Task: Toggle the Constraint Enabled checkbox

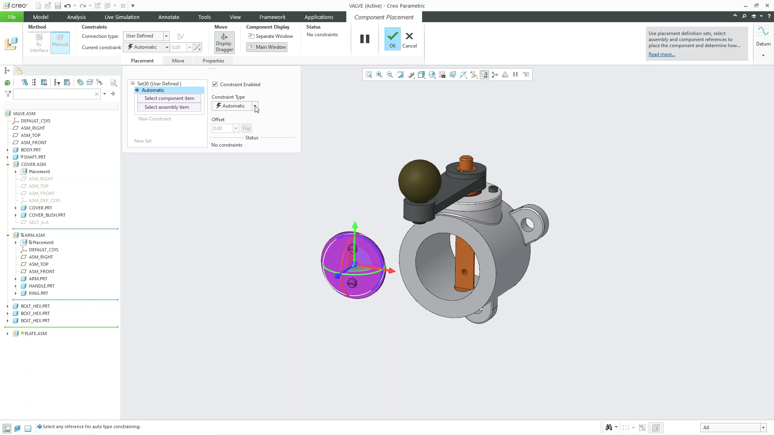Action: 215,84
